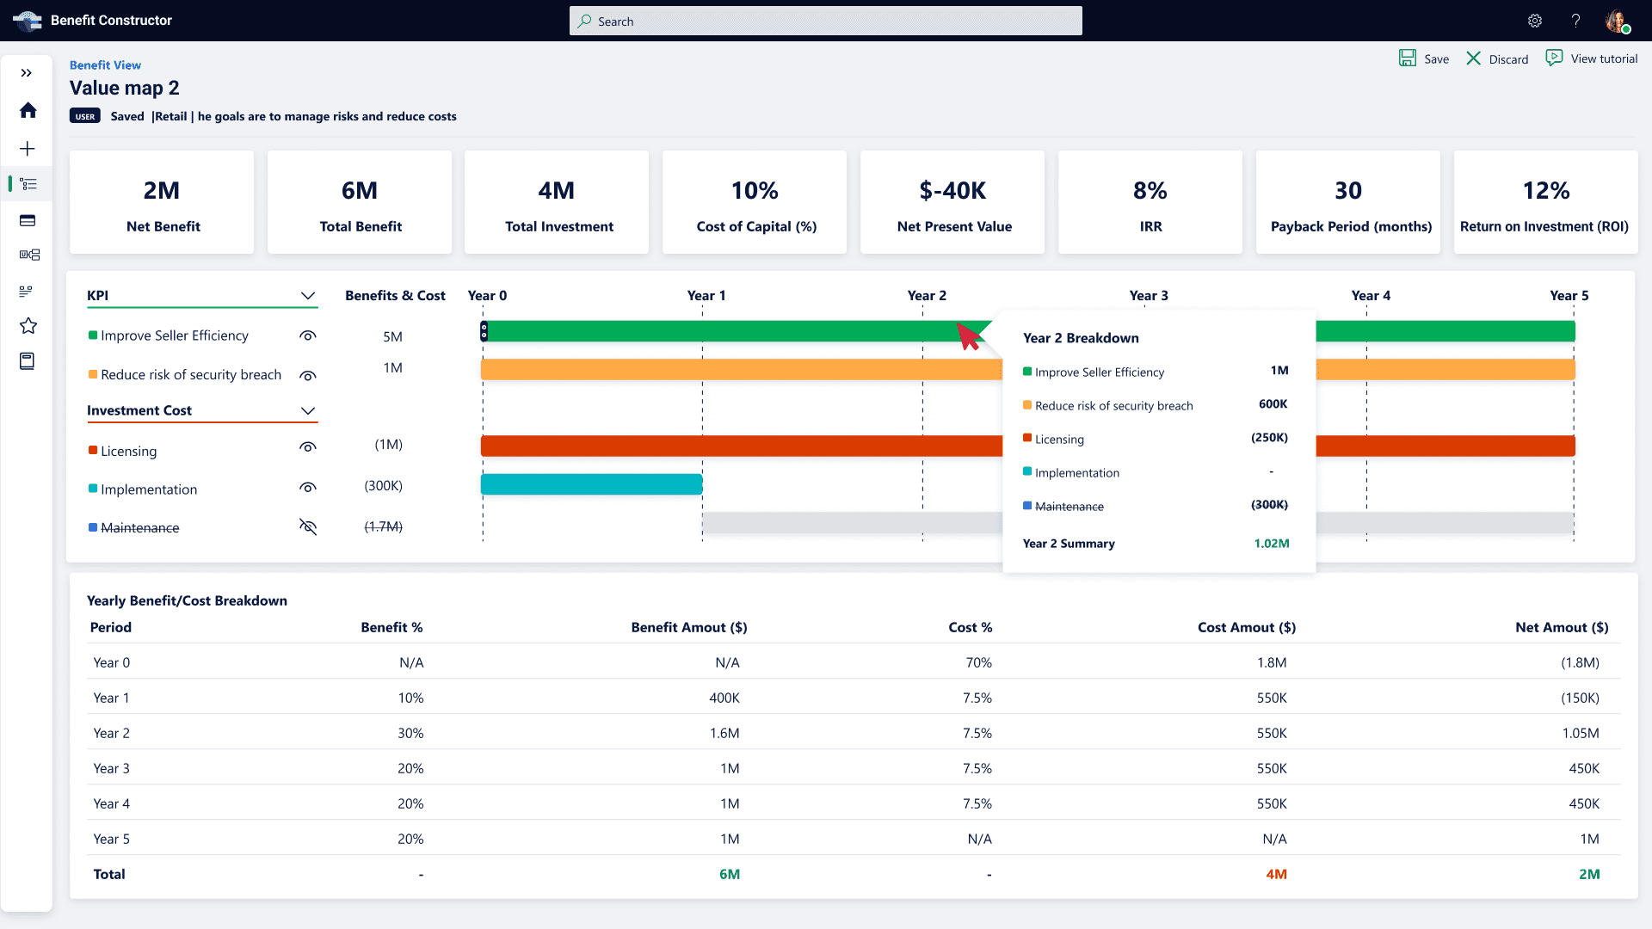Show the hidden Maintenance cost row
The width and height of the screenshot is (1652, 929).
tap(308, 526)
